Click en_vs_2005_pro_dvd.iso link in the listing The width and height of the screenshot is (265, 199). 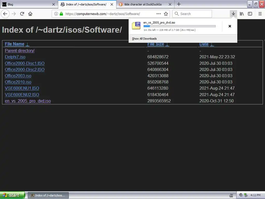pos(28,101)
